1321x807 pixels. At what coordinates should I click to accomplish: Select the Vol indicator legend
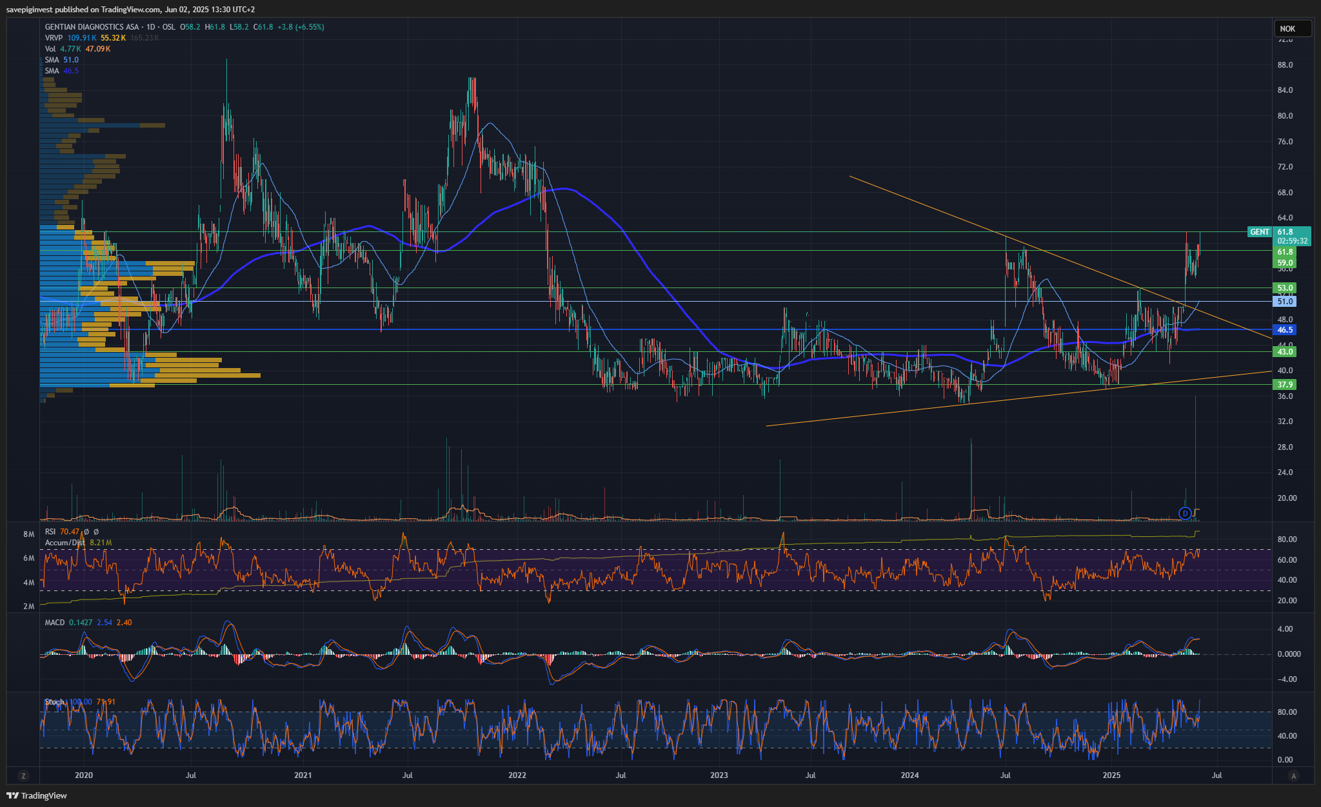point(50,49)
